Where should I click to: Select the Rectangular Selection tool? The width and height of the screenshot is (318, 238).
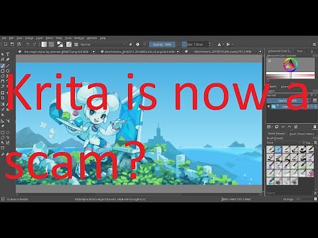pyautogui.click(x=3, y=133)
